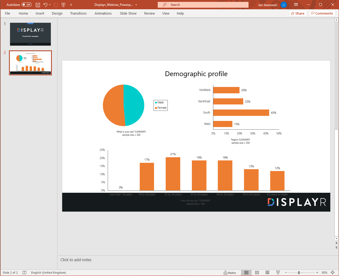Start presentation from beginning icon

coord(63,5)
